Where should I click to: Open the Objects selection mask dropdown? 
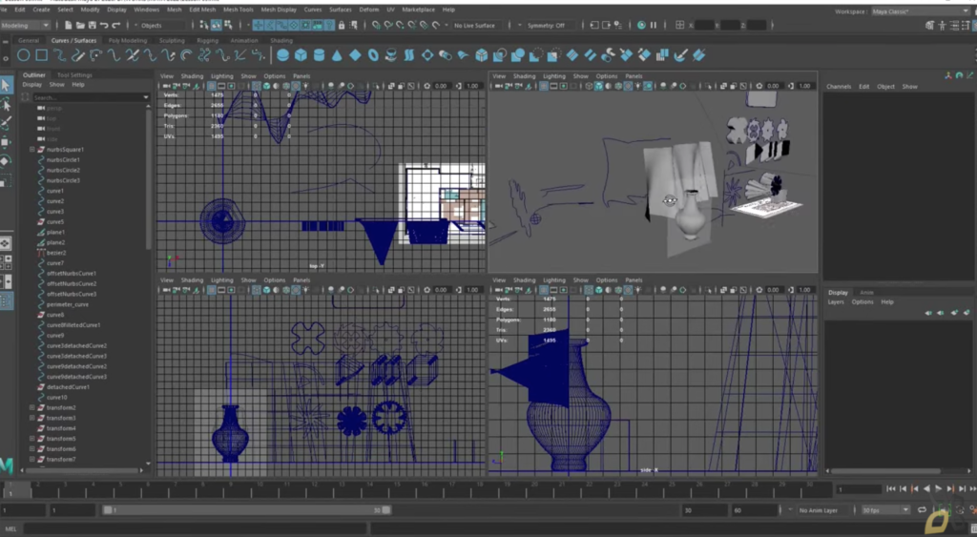pyautogui.click(x=162, y=26)
